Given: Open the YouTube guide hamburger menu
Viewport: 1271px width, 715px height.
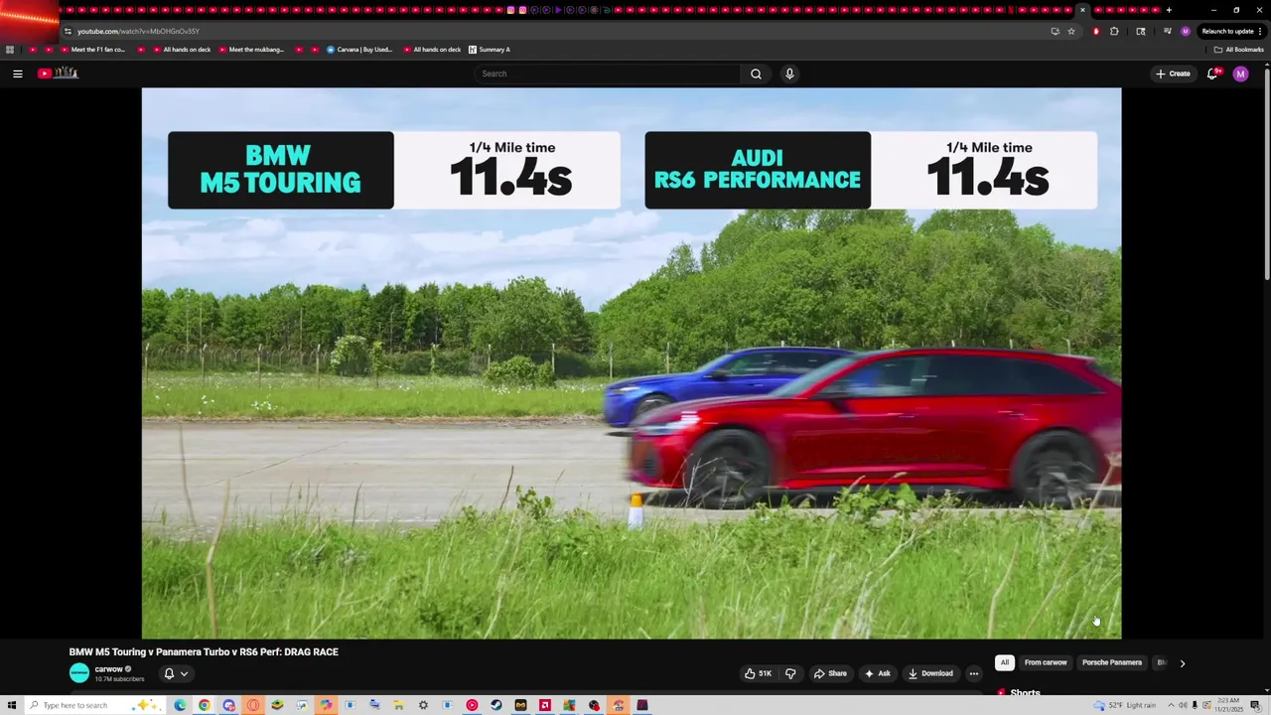Looking at the screenshot, I should point(17,73).
